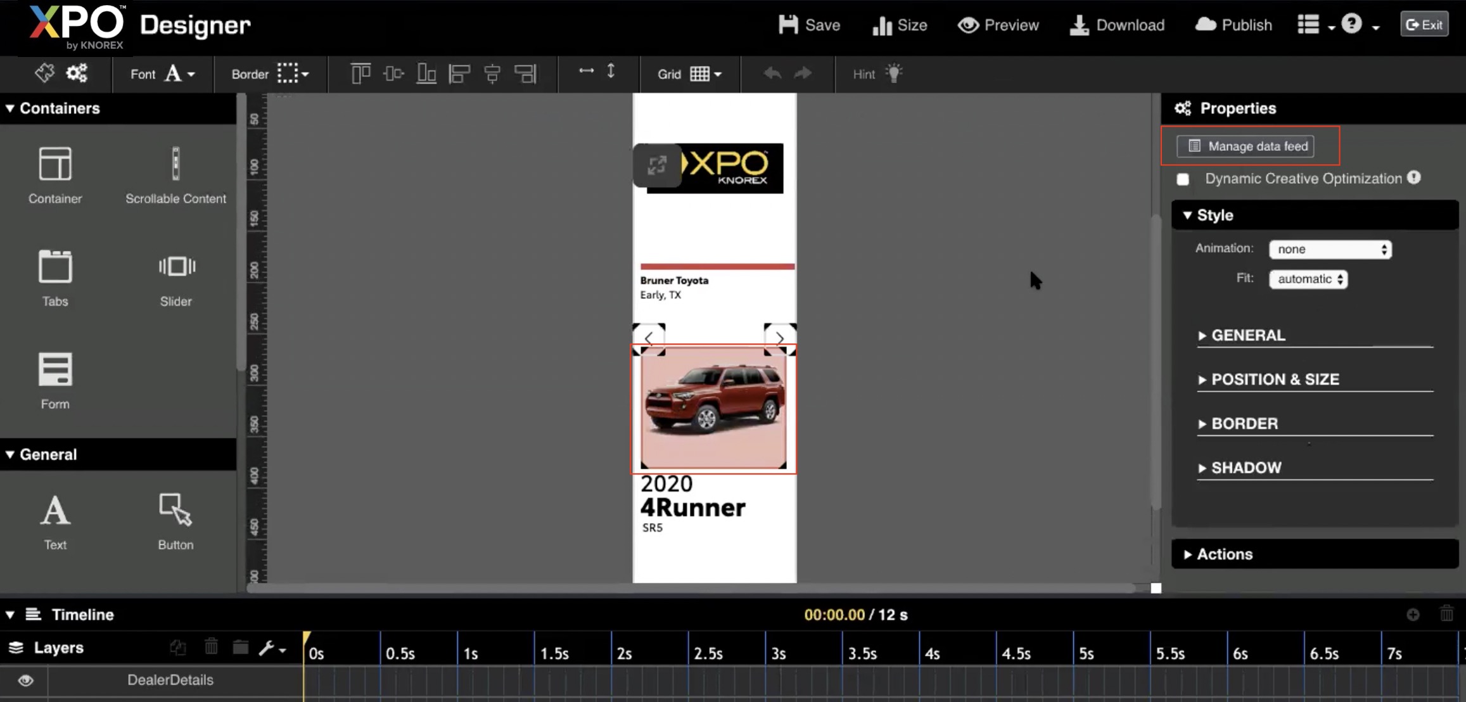Image resolution: width=1466 pixels, height=702 pixels.
Task: Click the Exit button
Action: click(x=1424, y=25)
